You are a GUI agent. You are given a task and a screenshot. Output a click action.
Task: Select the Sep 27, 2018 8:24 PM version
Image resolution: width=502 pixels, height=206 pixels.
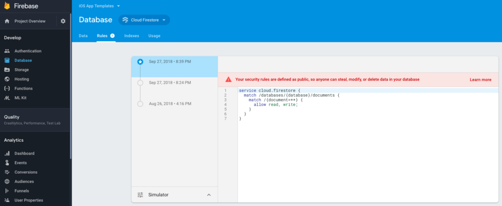tap(170, 82)
